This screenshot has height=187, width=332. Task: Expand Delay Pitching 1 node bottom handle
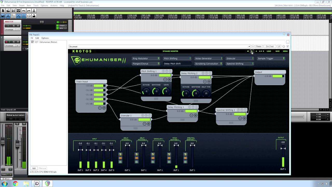pos(182,120)
